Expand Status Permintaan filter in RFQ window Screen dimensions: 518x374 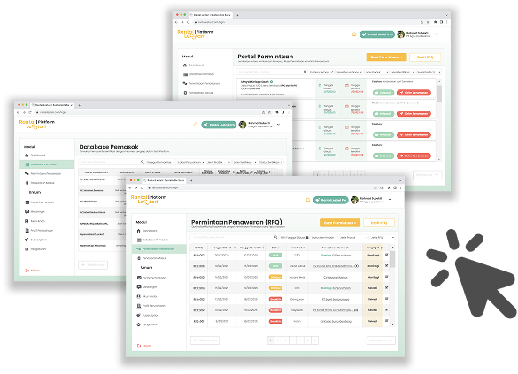pos(324,237)
